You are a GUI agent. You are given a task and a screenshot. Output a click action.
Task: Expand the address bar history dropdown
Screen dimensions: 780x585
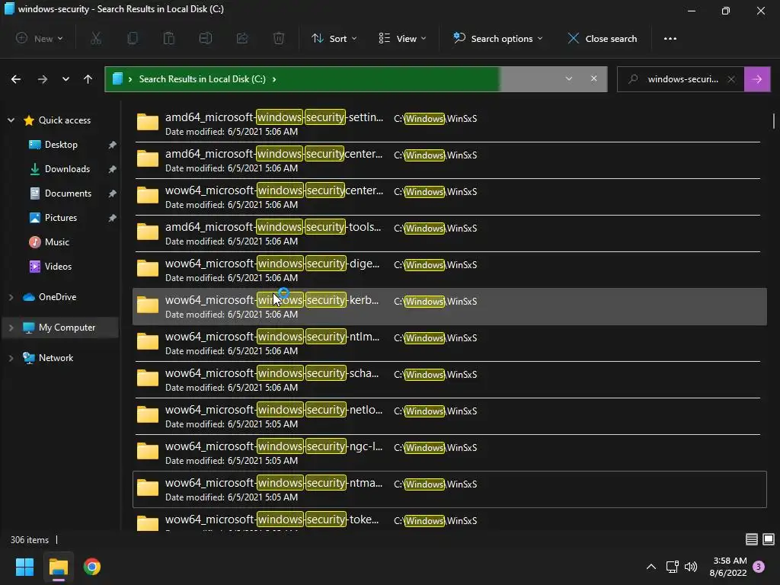pos(568,78)
